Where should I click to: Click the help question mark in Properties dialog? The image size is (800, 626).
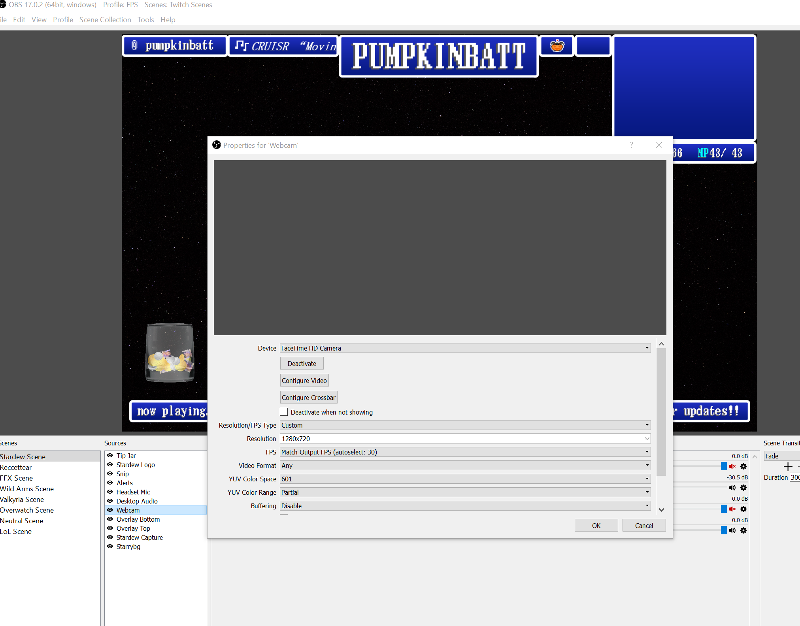[631, 145]
